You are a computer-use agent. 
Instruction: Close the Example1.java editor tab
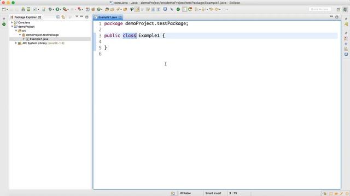[x=120, y=17]
